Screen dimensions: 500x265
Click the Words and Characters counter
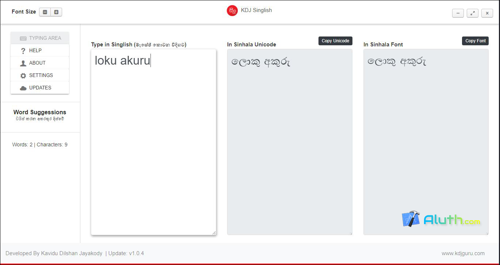pyautogui.click(x=40, y=145)
